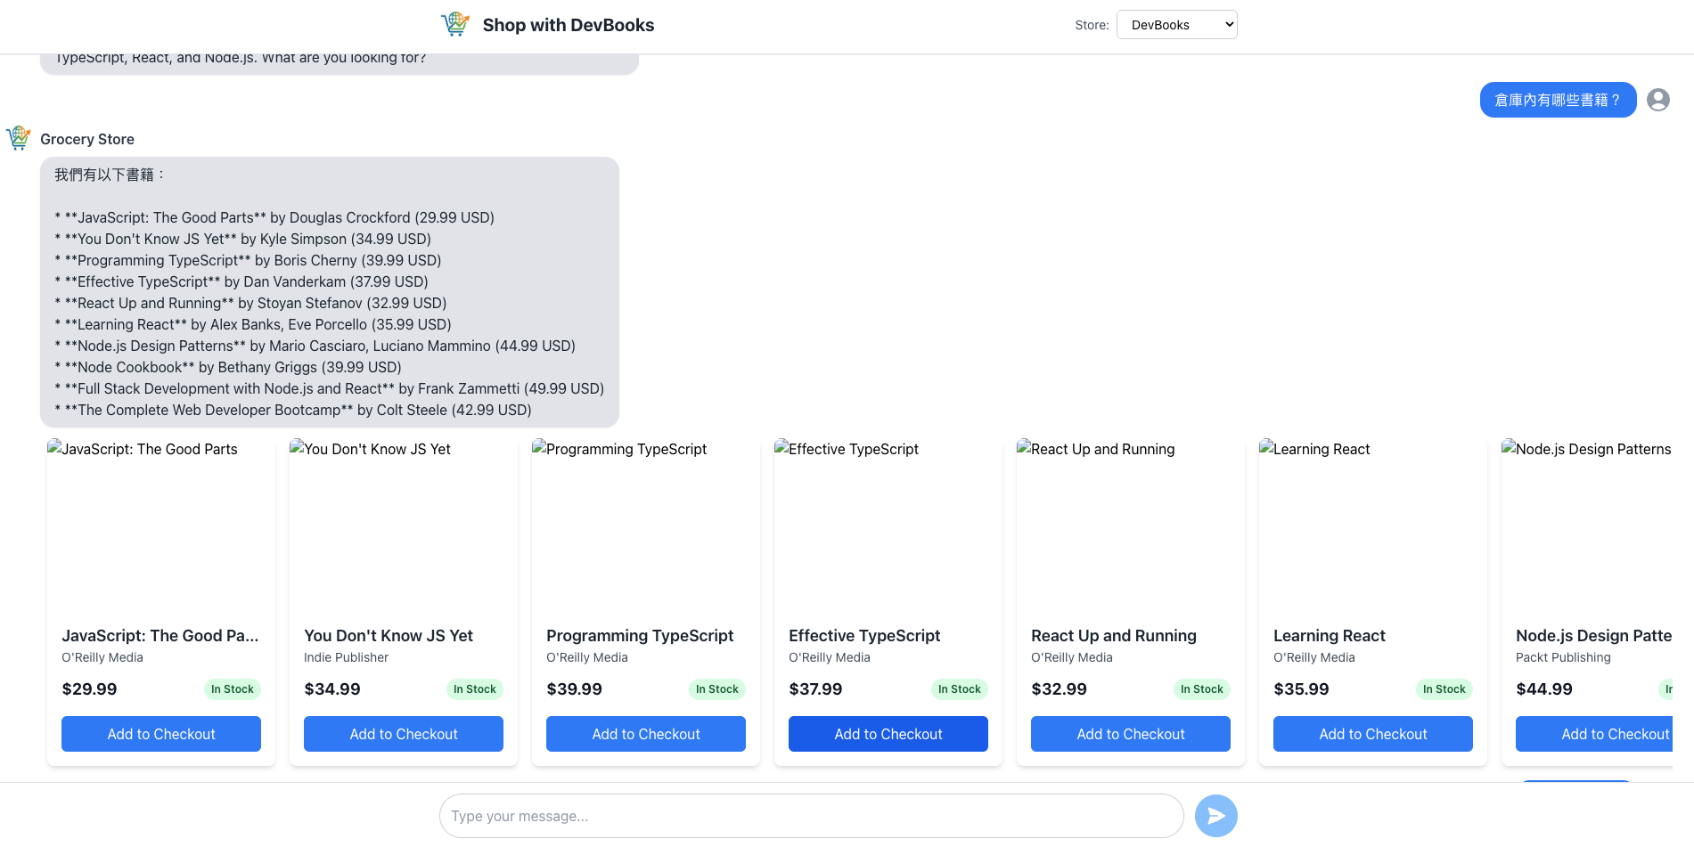Viewport: 1694px width, 847px height.
Task: Click the Programming TypeScript cover image
Action: coord(646,524)
